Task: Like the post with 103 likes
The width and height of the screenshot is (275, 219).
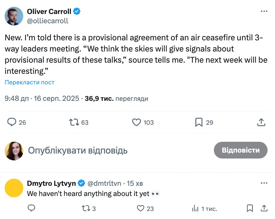Action: 137,122
